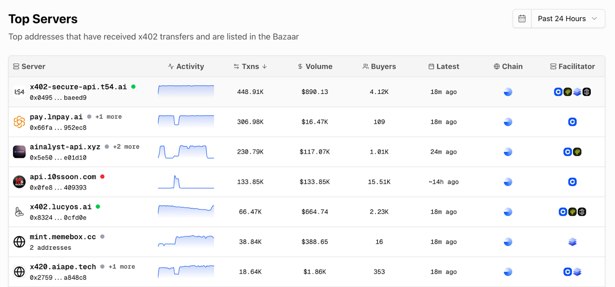Click the Latest column header
Image resolution: width=615 pixels, height=287 pixels.
click(x=444, y=66)
